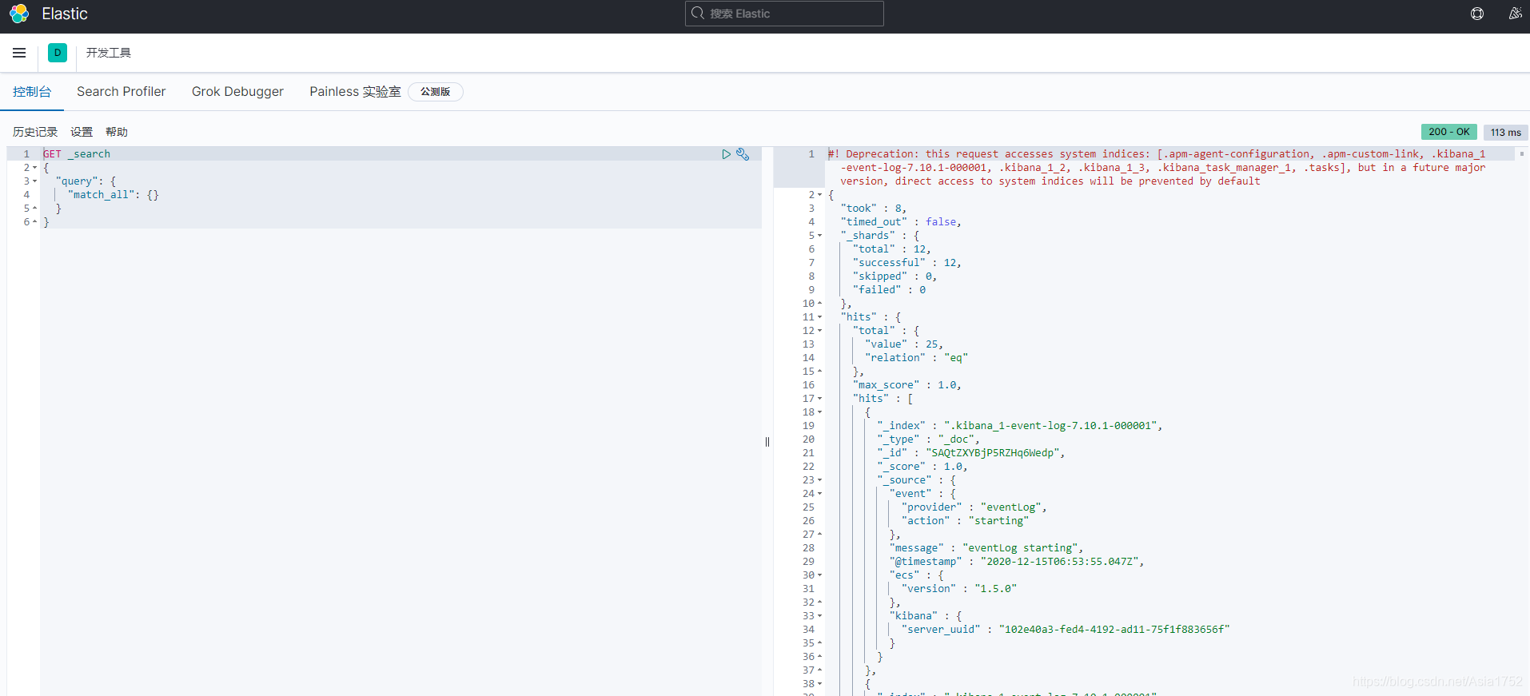Image resolution: width=1530 pixels, height=696 pixels.
Task: Click the "_type" : "_doc" line
Action: 928,439
